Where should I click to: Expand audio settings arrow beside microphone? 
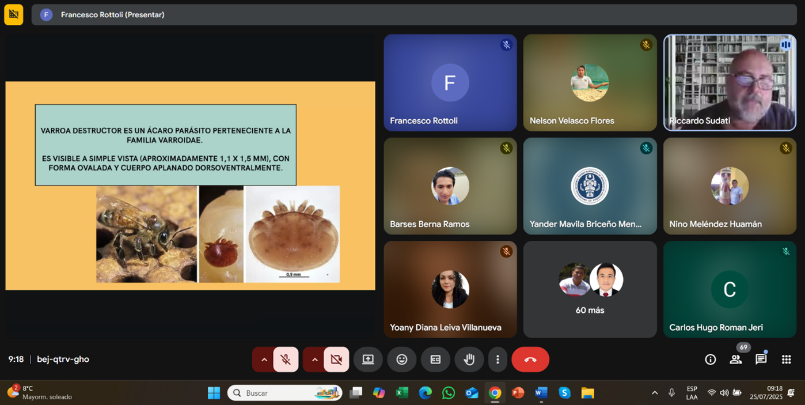(264, 359)
